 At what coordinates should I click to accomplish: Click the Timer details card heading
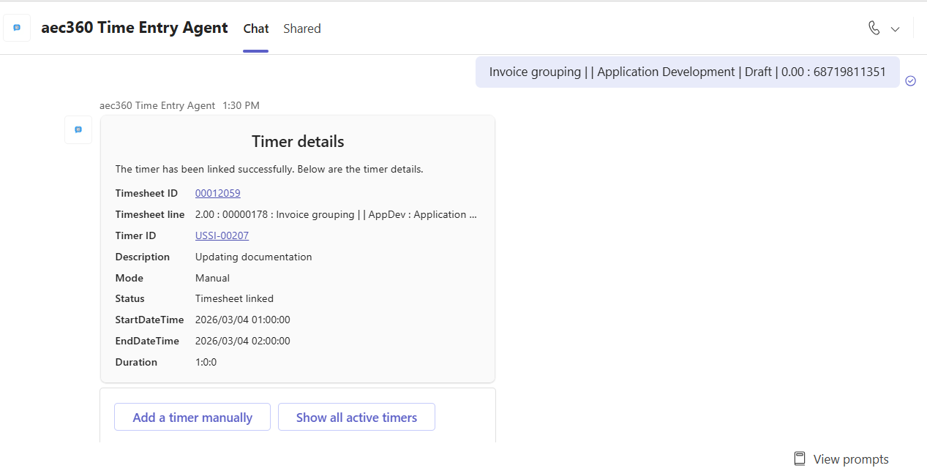click(298, 141)
